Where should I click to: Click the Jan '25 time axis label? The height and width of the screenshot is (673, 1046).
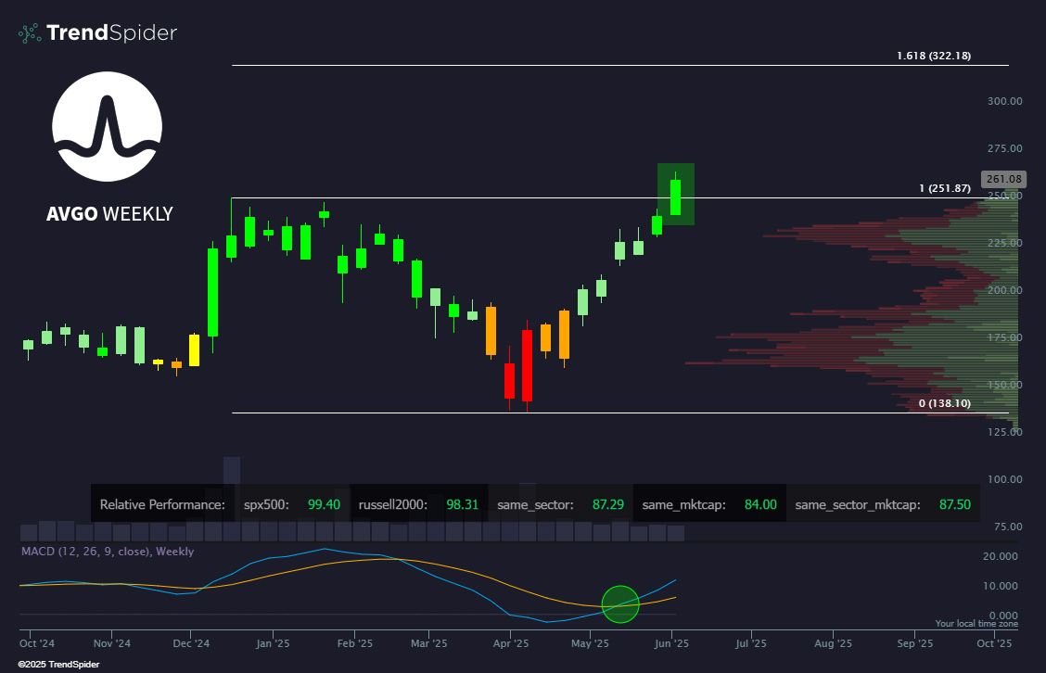pos(273,643)
